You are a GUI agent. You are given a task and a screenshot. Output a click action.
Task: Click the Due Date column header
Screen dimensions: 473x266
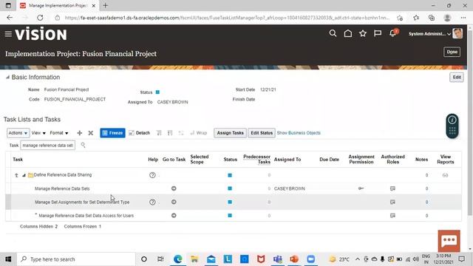coord(329,160)
